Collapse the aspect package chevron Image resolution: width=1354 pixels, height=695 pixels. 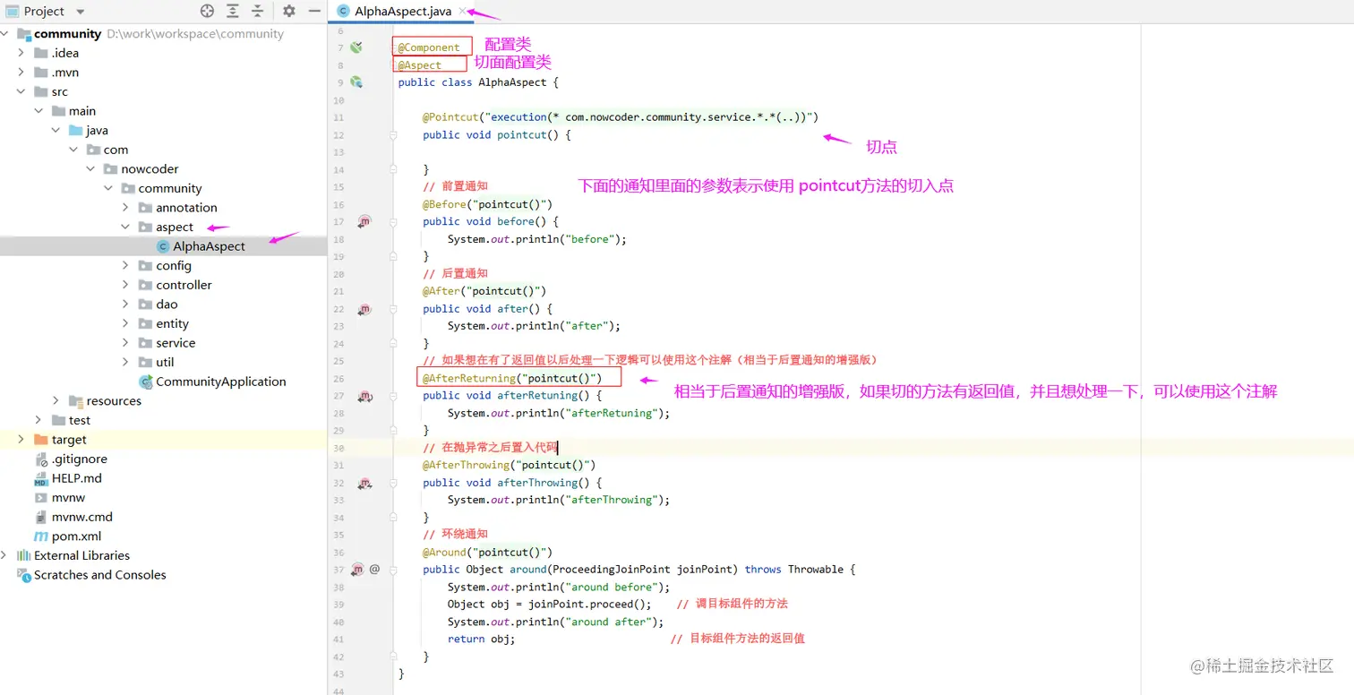pos(125,227)
